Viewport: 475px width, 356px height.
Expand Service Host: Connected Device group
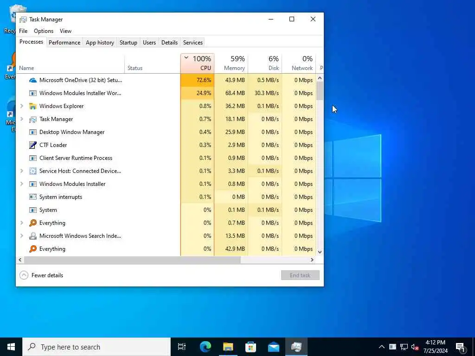(22, 171)
